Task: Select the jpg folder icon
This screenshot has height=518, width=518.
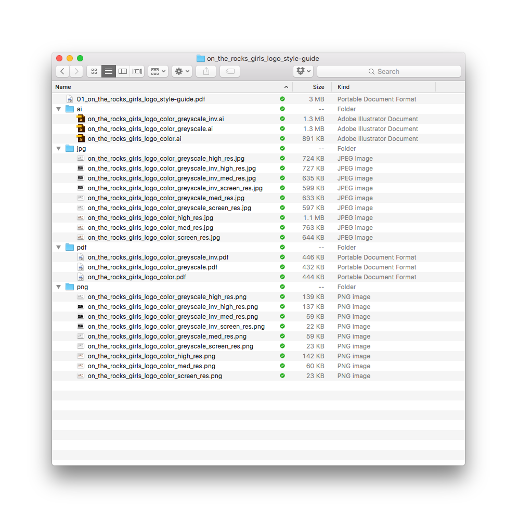Action: click(x=70, y=149)
